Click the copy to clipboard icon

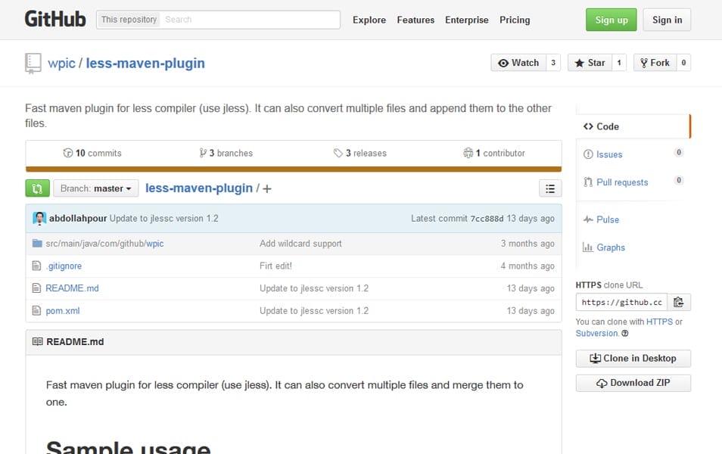click(x=679, y=302)
